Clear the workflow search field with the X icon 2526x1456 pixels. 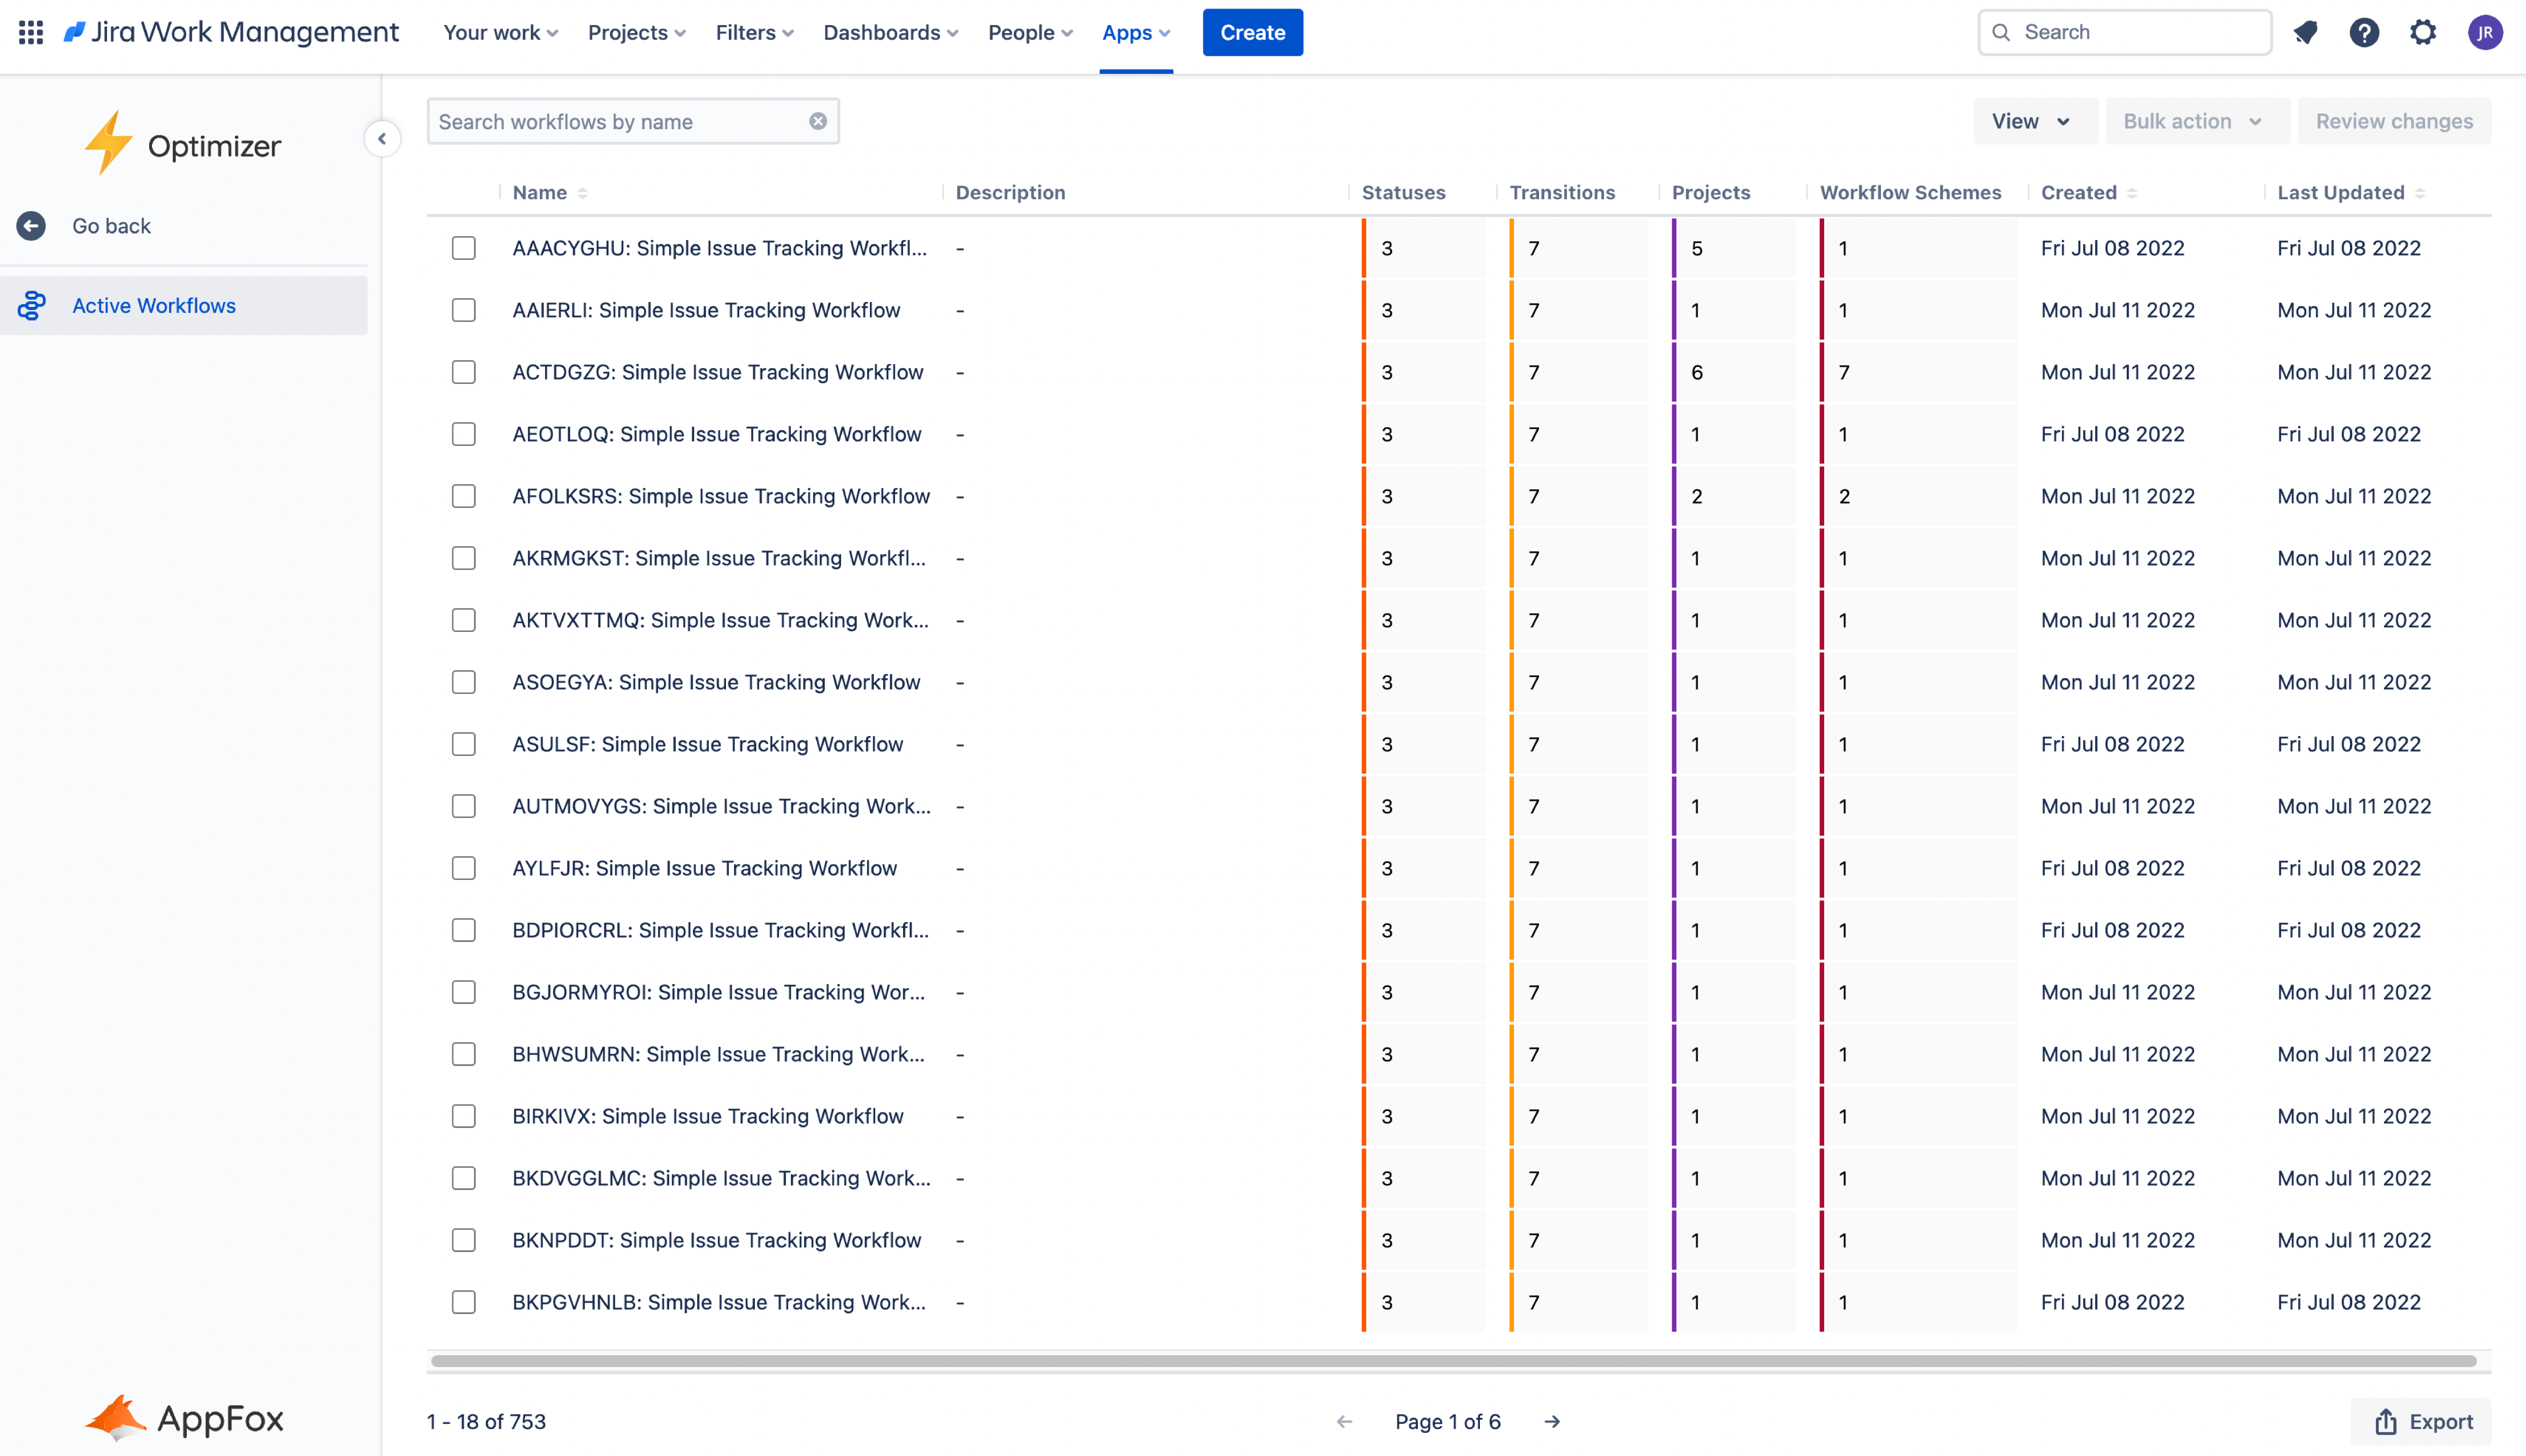(817, 121)
